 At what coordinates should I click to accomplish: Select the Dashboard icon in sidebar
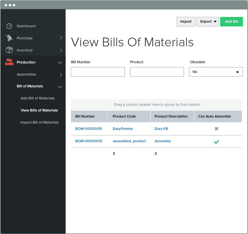click(9, 26)
